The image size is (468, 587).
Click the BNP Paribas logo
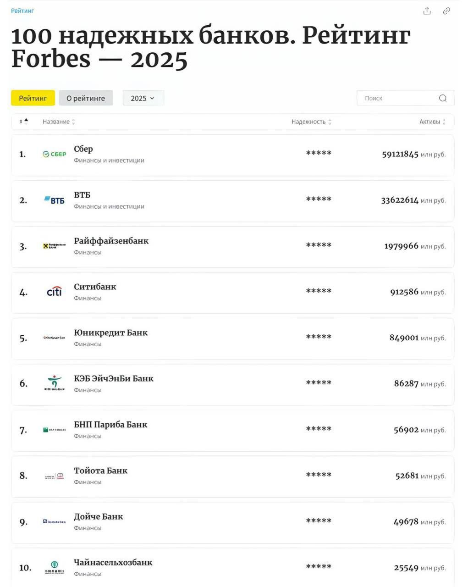55,430
